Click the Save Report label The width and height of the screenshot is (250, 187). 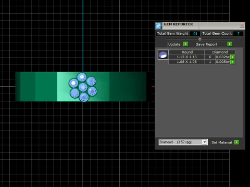pos(206,44)
